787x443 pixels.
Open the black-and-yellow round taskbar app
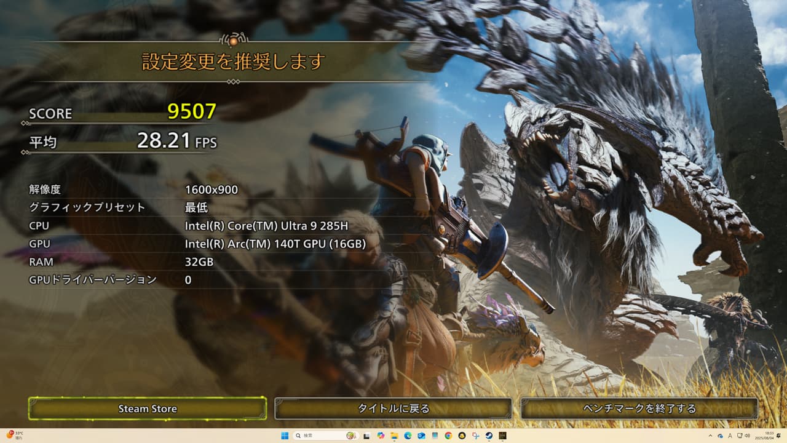tap(462, 436)
